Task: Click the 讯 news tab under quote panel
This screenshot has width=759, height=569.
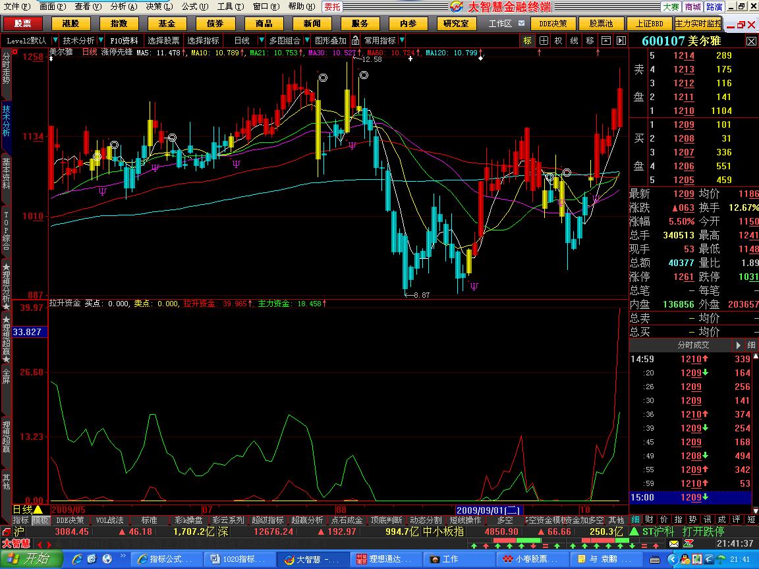Action: (x=707, y=520)
